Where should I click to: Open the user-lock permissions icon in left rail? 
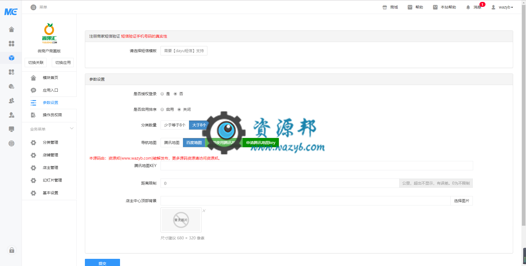(x=11, y=115)
